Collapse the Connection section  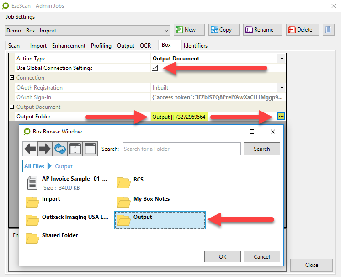(12, 78)
